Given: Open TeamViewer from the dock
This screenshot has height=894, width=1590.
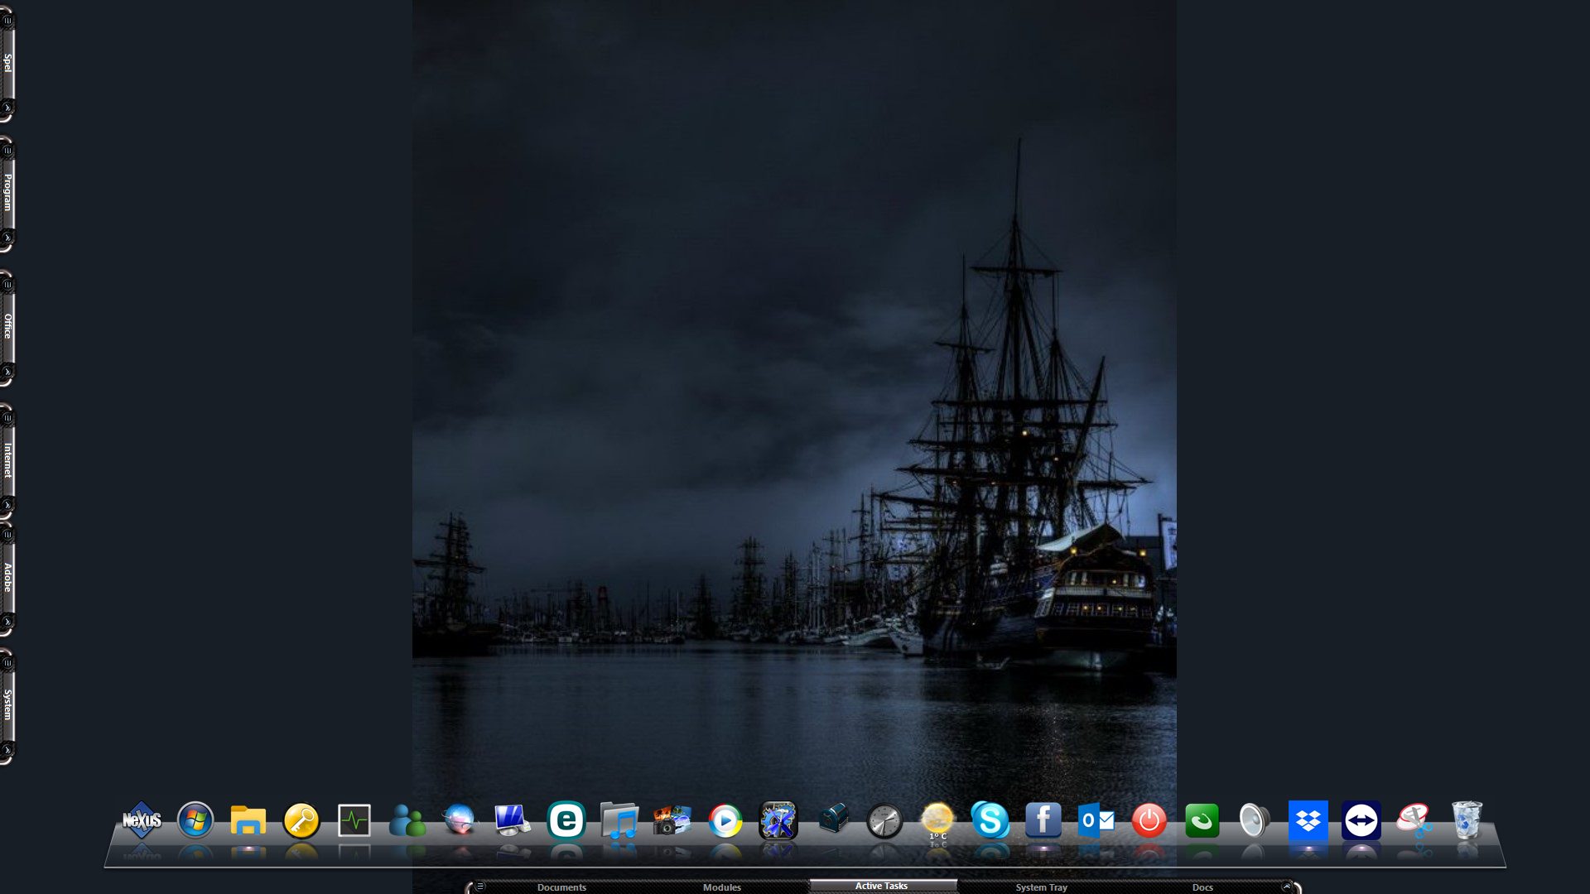Looking at the screenshot, I should 1361,820.
